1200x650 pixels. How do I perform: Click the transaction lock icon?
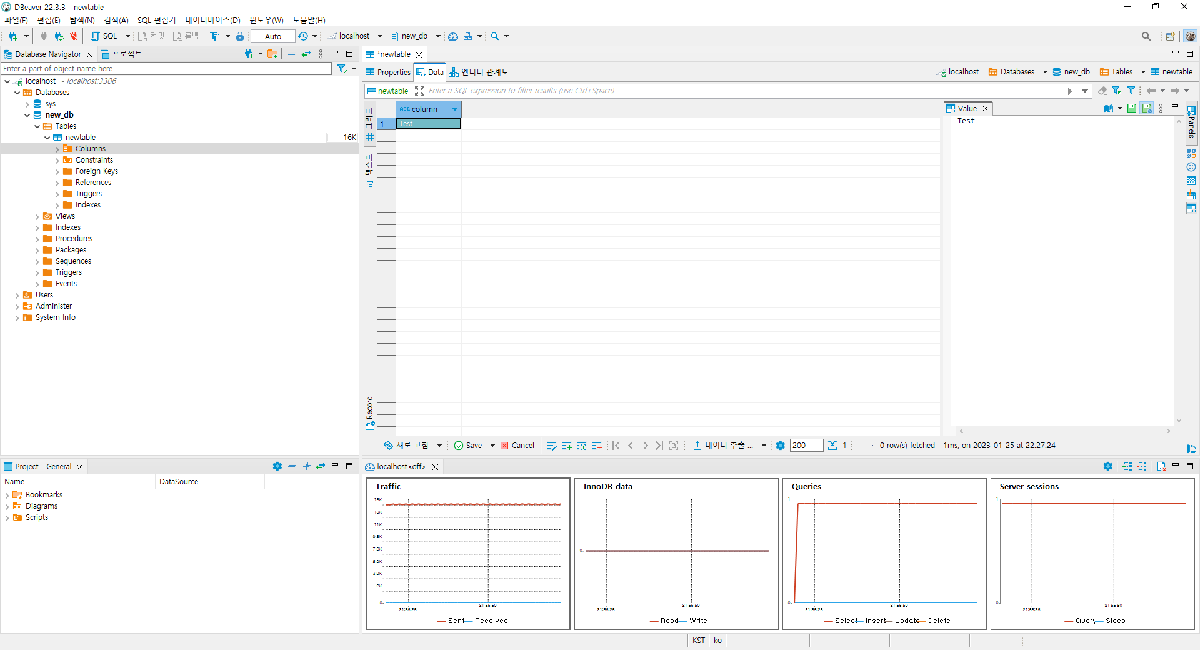pyautogui.click(x=240, y=36)
